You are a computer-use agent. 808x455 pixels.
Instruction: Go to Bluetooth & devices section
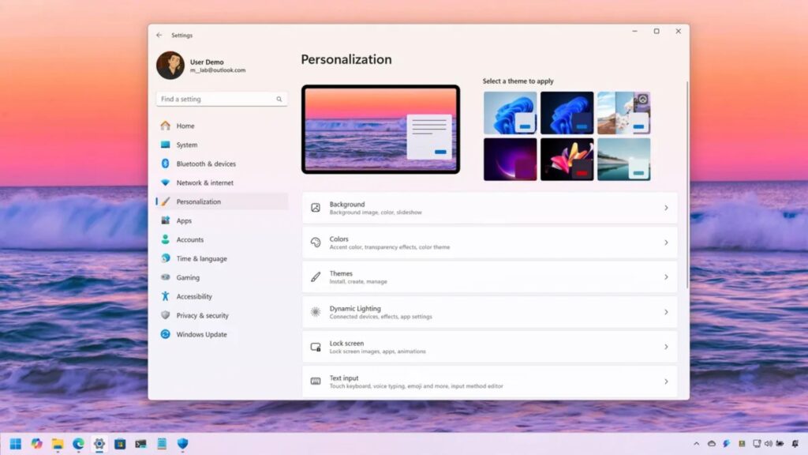[205, 164]
